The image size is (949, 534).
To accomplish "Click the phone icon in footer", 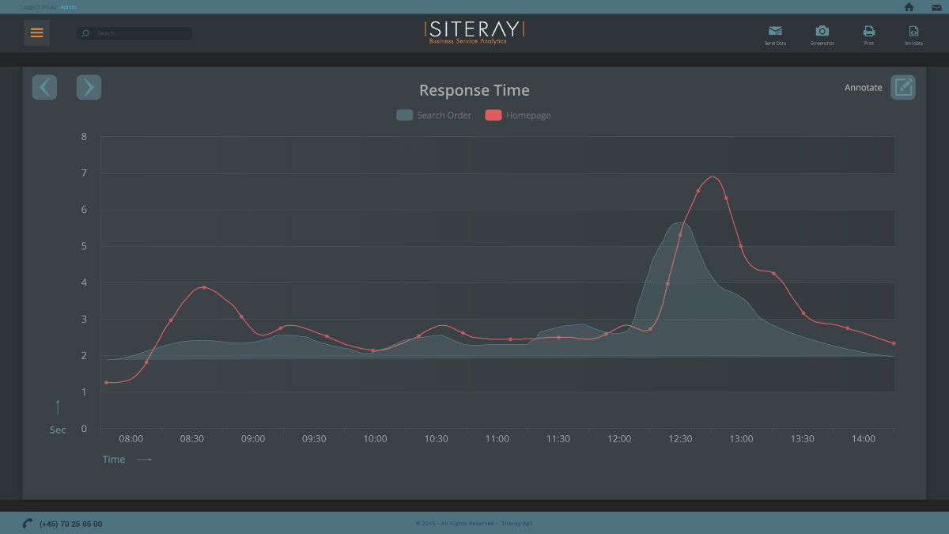I will [28, 523].
